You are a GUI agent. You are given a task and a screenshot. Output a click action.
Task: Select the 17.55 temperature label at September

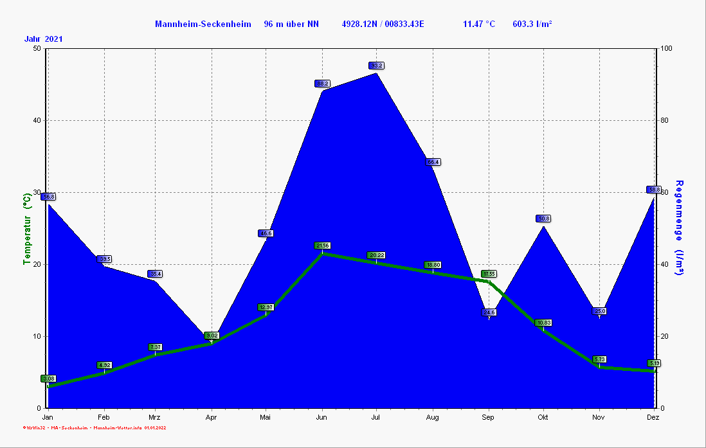coord(489,274)
